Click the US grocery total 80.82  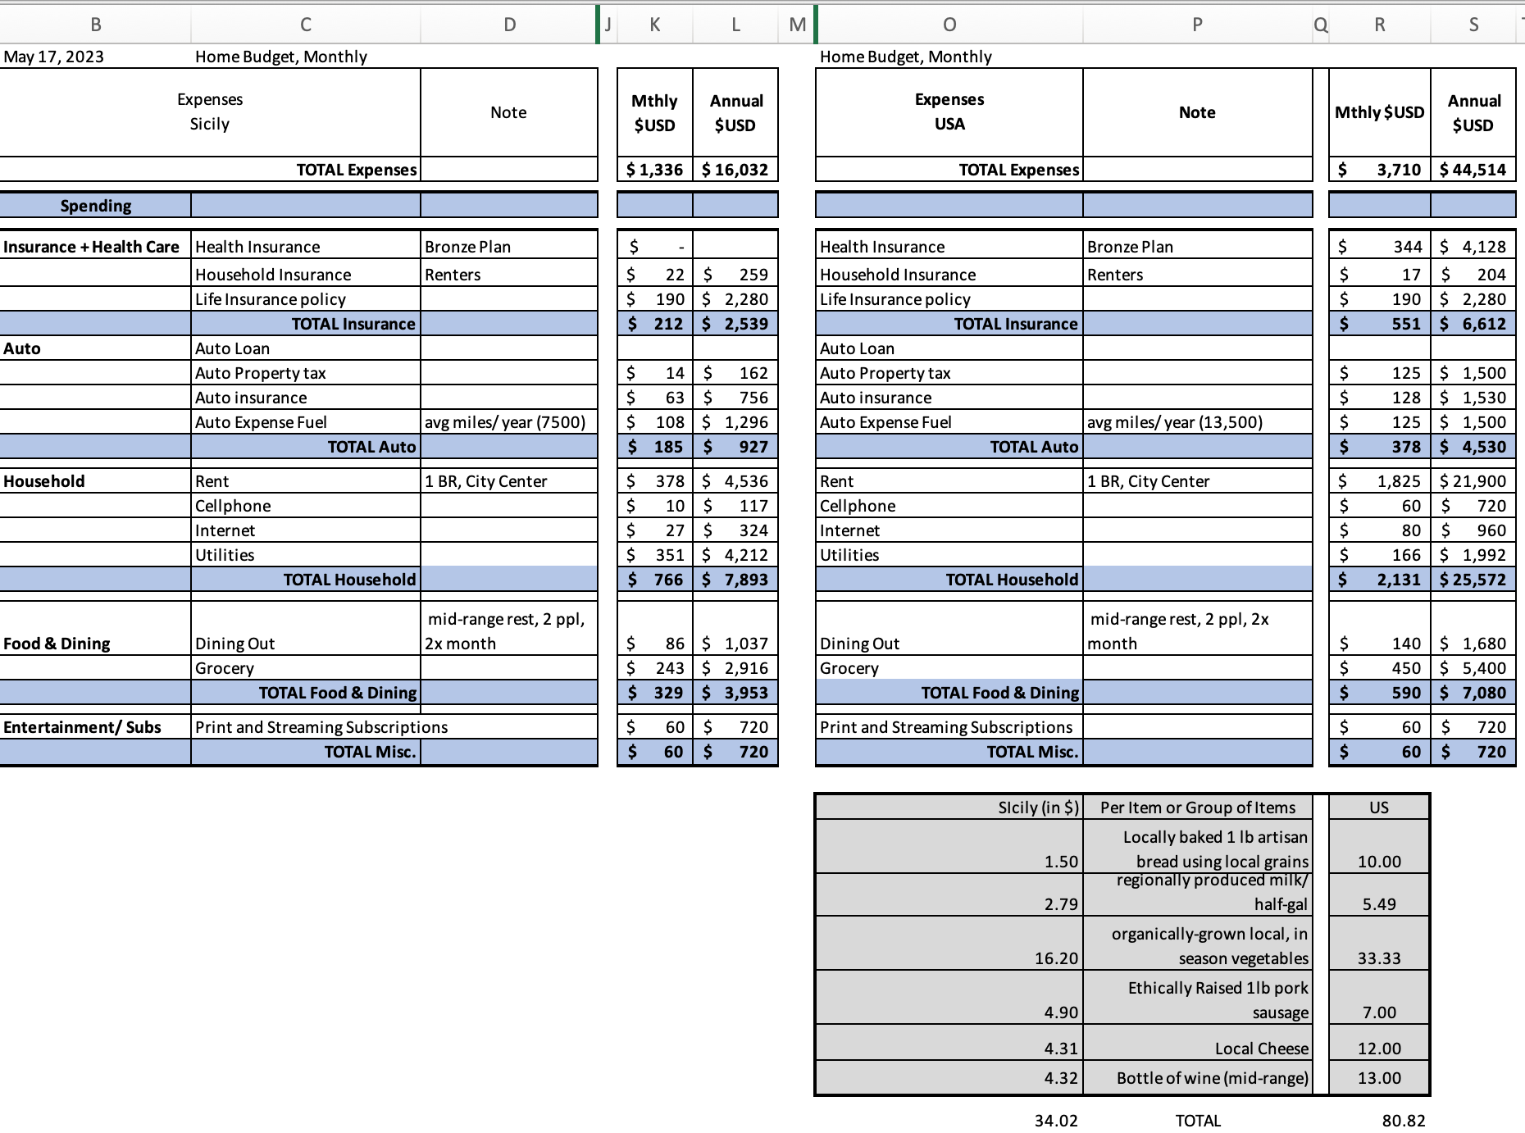[1403, 1121]
